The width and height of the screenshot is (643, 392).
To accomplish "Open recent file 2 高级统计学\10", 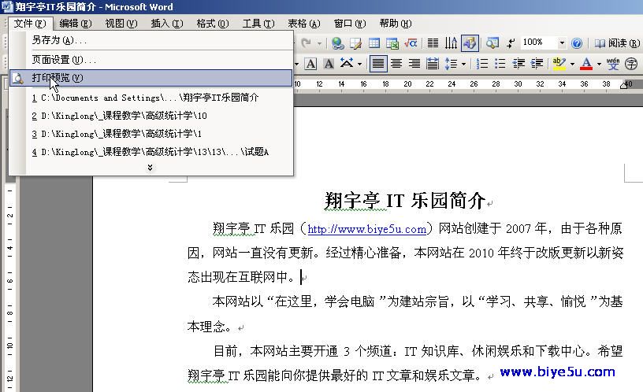I will pos(151,116).
